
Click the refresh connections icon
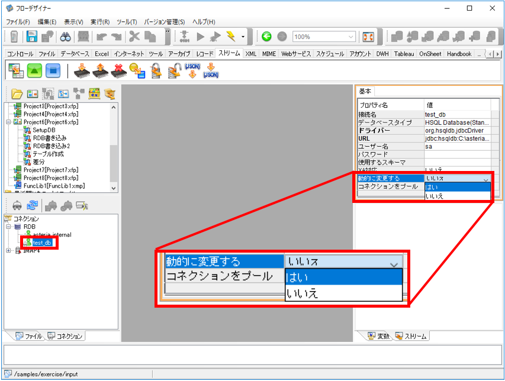pyautogui.click(x=32, y=205)
